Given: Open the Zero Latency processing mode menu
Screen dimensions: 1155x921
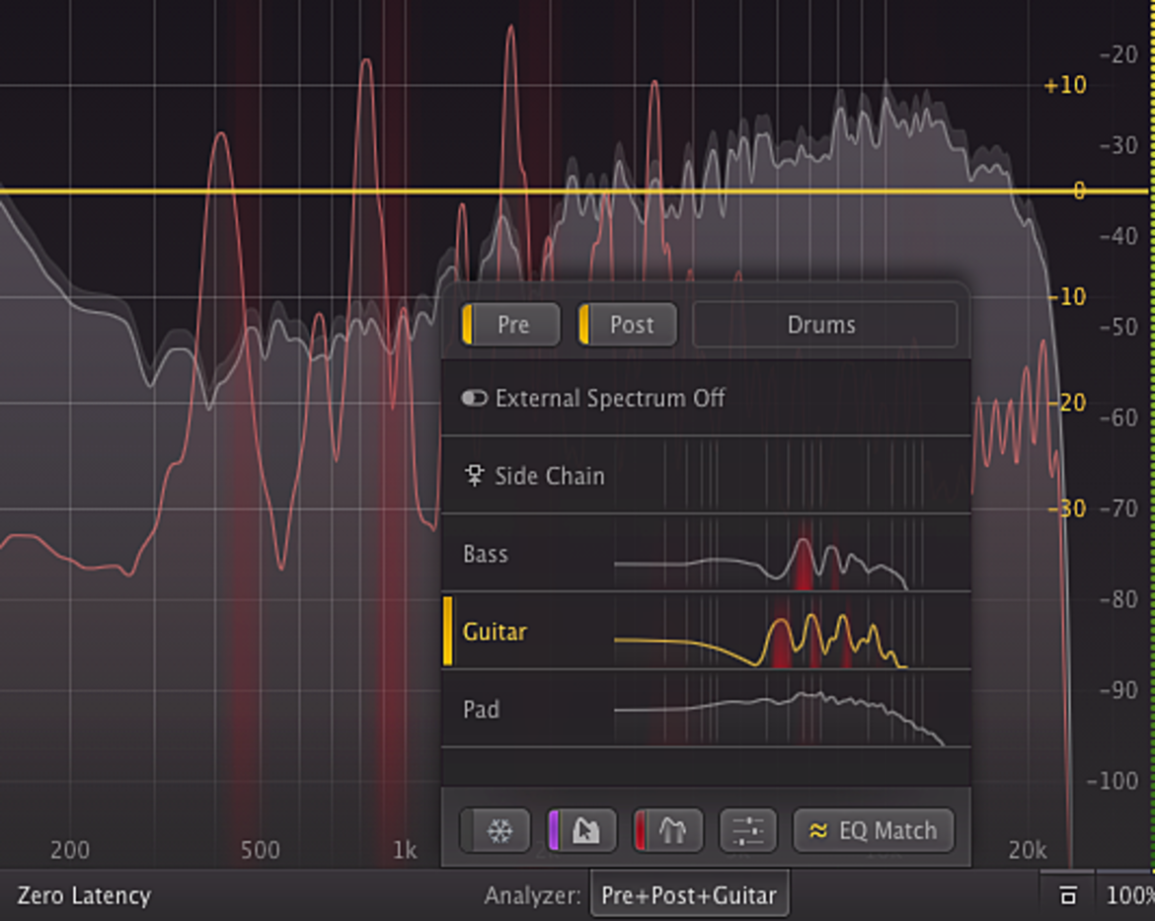Looking at the screenshot, I should (84, 895).
